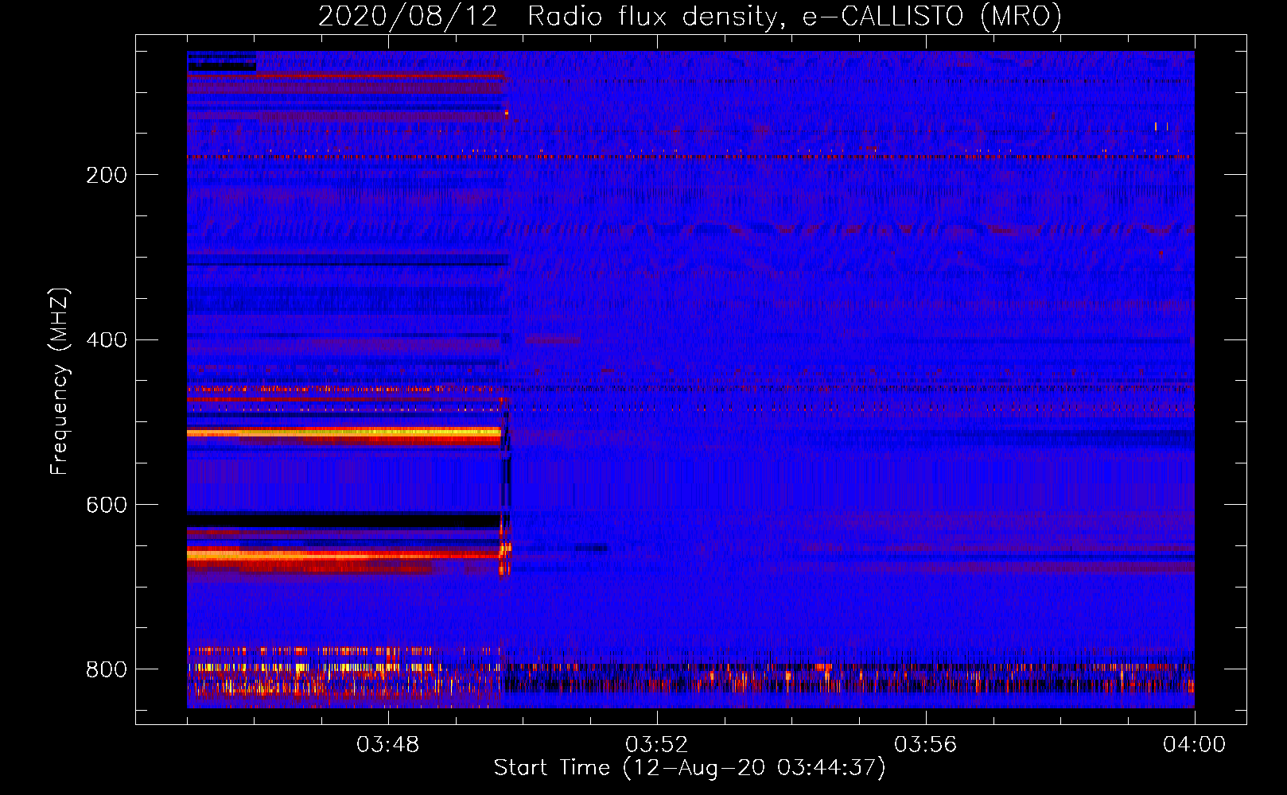Click the plot title '2020/08/12 Radio flux density, e-CALLISTO (MRO)'

click(x=690, y=17)
